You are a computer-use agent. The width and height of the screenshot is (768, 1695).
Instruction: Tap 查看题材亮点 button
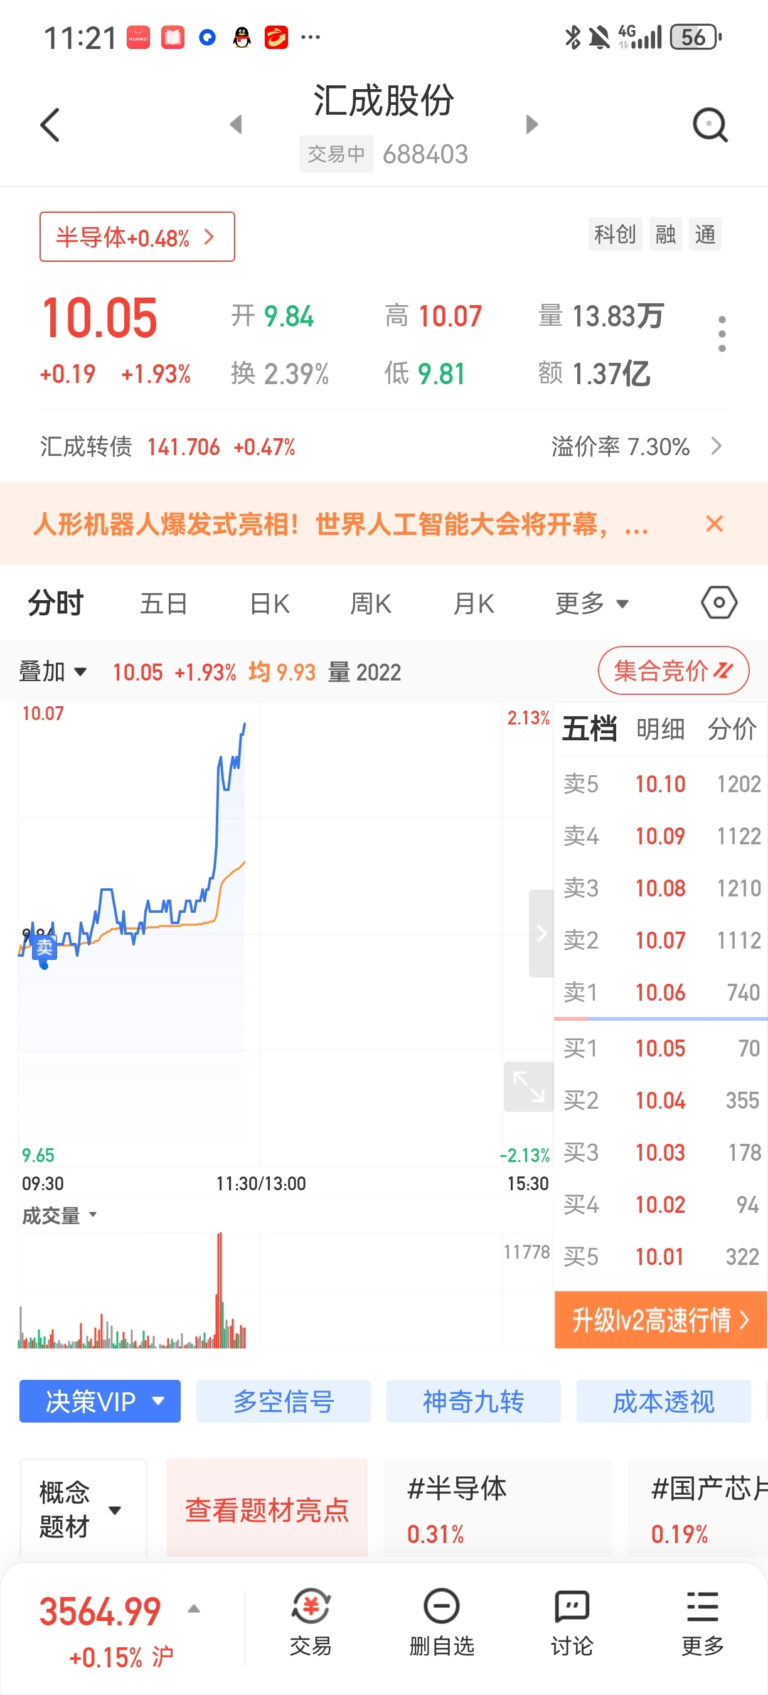click(x=267, y=1509)
